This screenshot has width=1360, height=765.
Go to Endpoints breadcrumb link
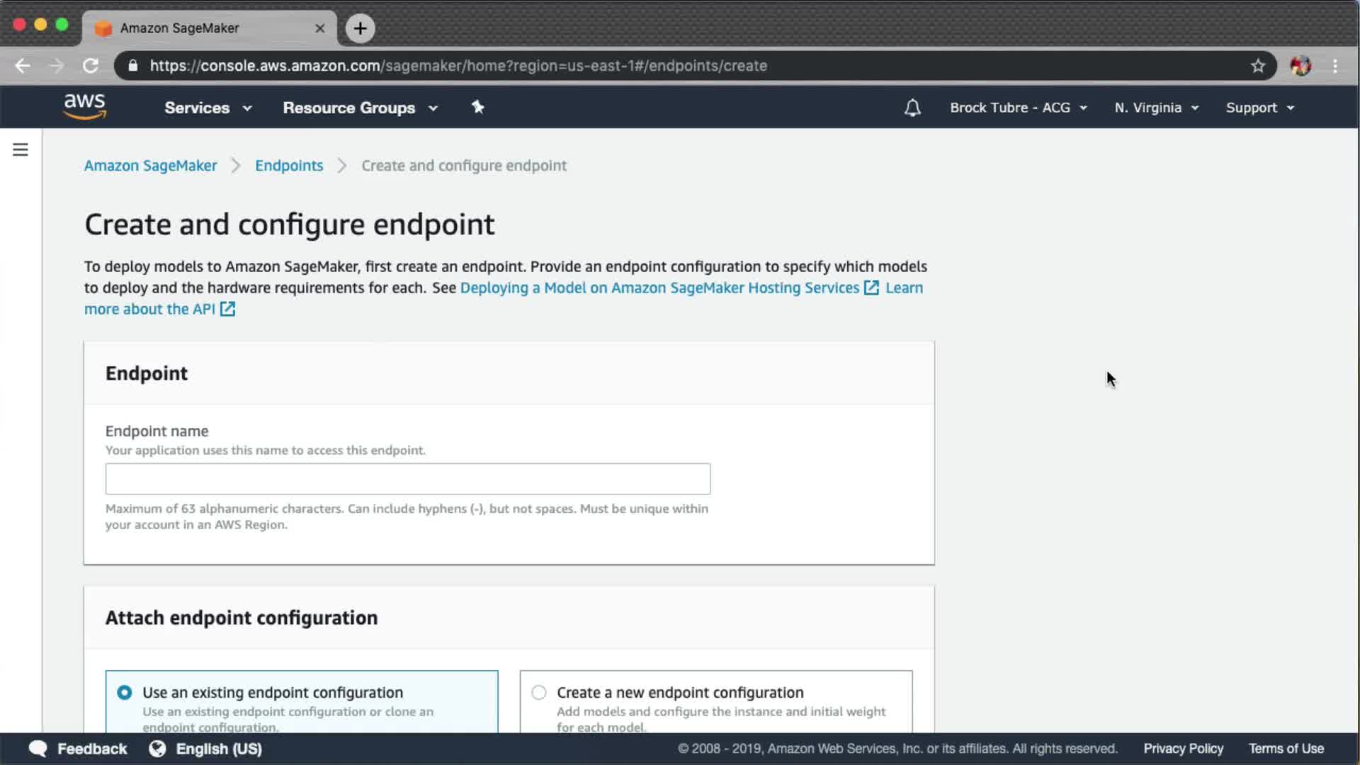[x=289, y=166]
